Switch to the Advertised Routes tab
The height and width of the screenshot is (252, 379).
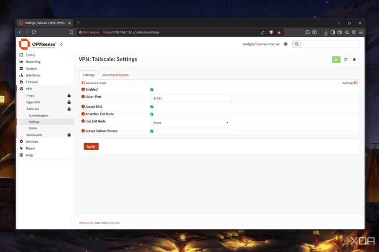(x=115, y=75)
